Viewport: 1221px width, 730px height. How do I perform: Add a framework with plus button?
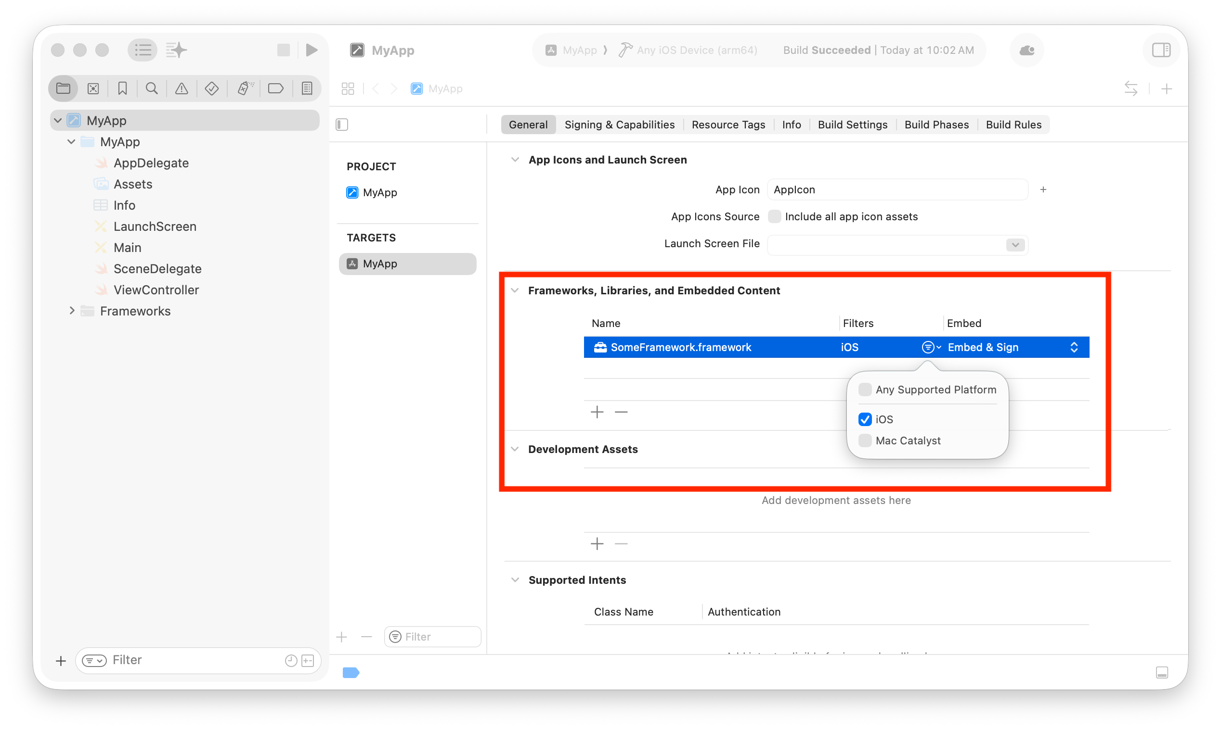coord(597,412)
